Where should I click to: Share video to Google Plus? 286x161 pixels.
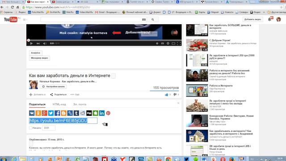pos(45,113)
